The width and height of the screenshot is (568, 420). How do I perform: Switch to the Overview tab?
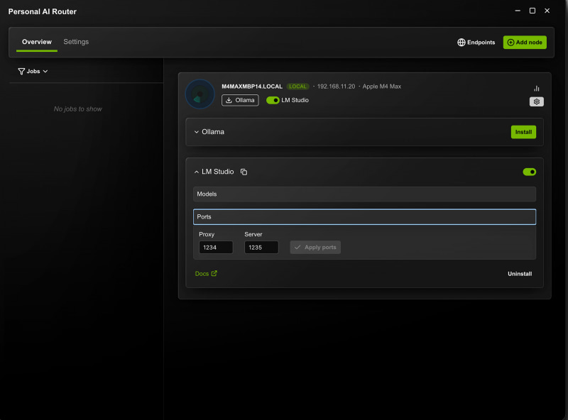pyautogui.click(x=37, y=42)
